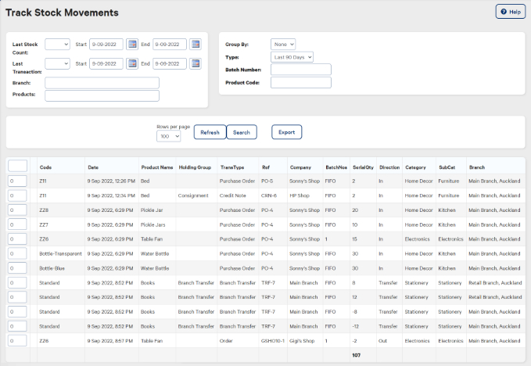Click the Product Code text box
The height and width of the screenshot is (366, 531).
[x=300, y=82]
